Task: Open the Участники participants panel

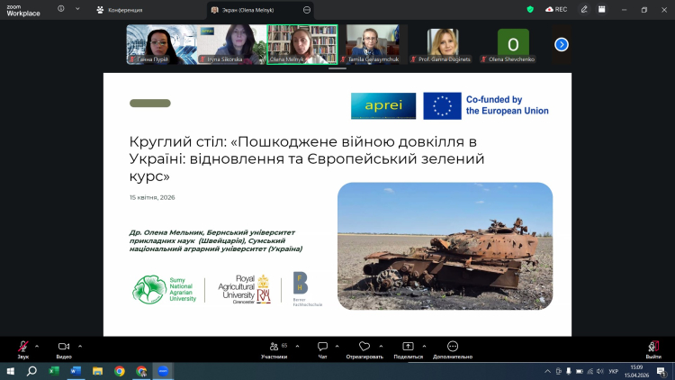Action: click(x=274, y=347)
